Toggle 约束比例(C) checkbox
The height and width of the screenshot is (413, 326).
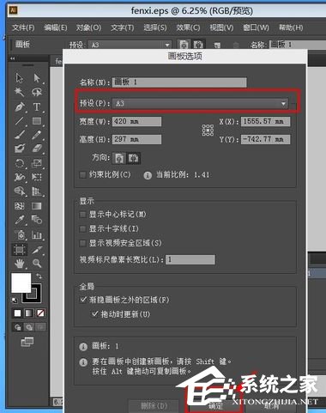tap(82, 174)
